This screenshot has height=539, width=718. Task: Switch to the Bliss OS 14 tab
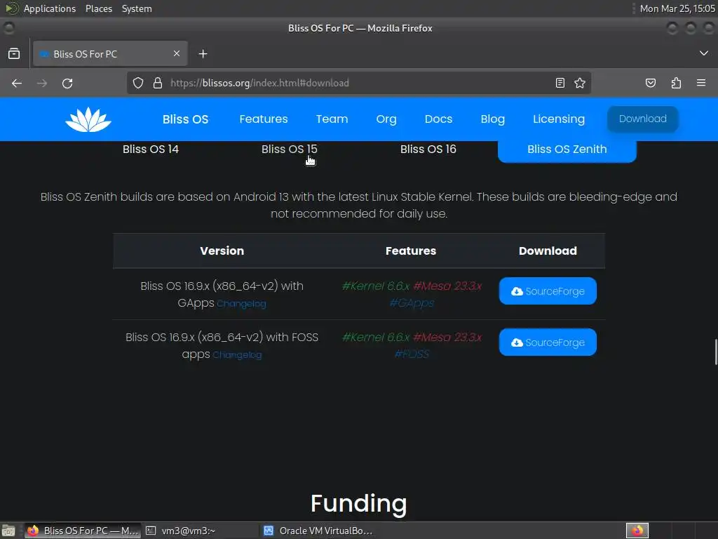click(151, 149)
